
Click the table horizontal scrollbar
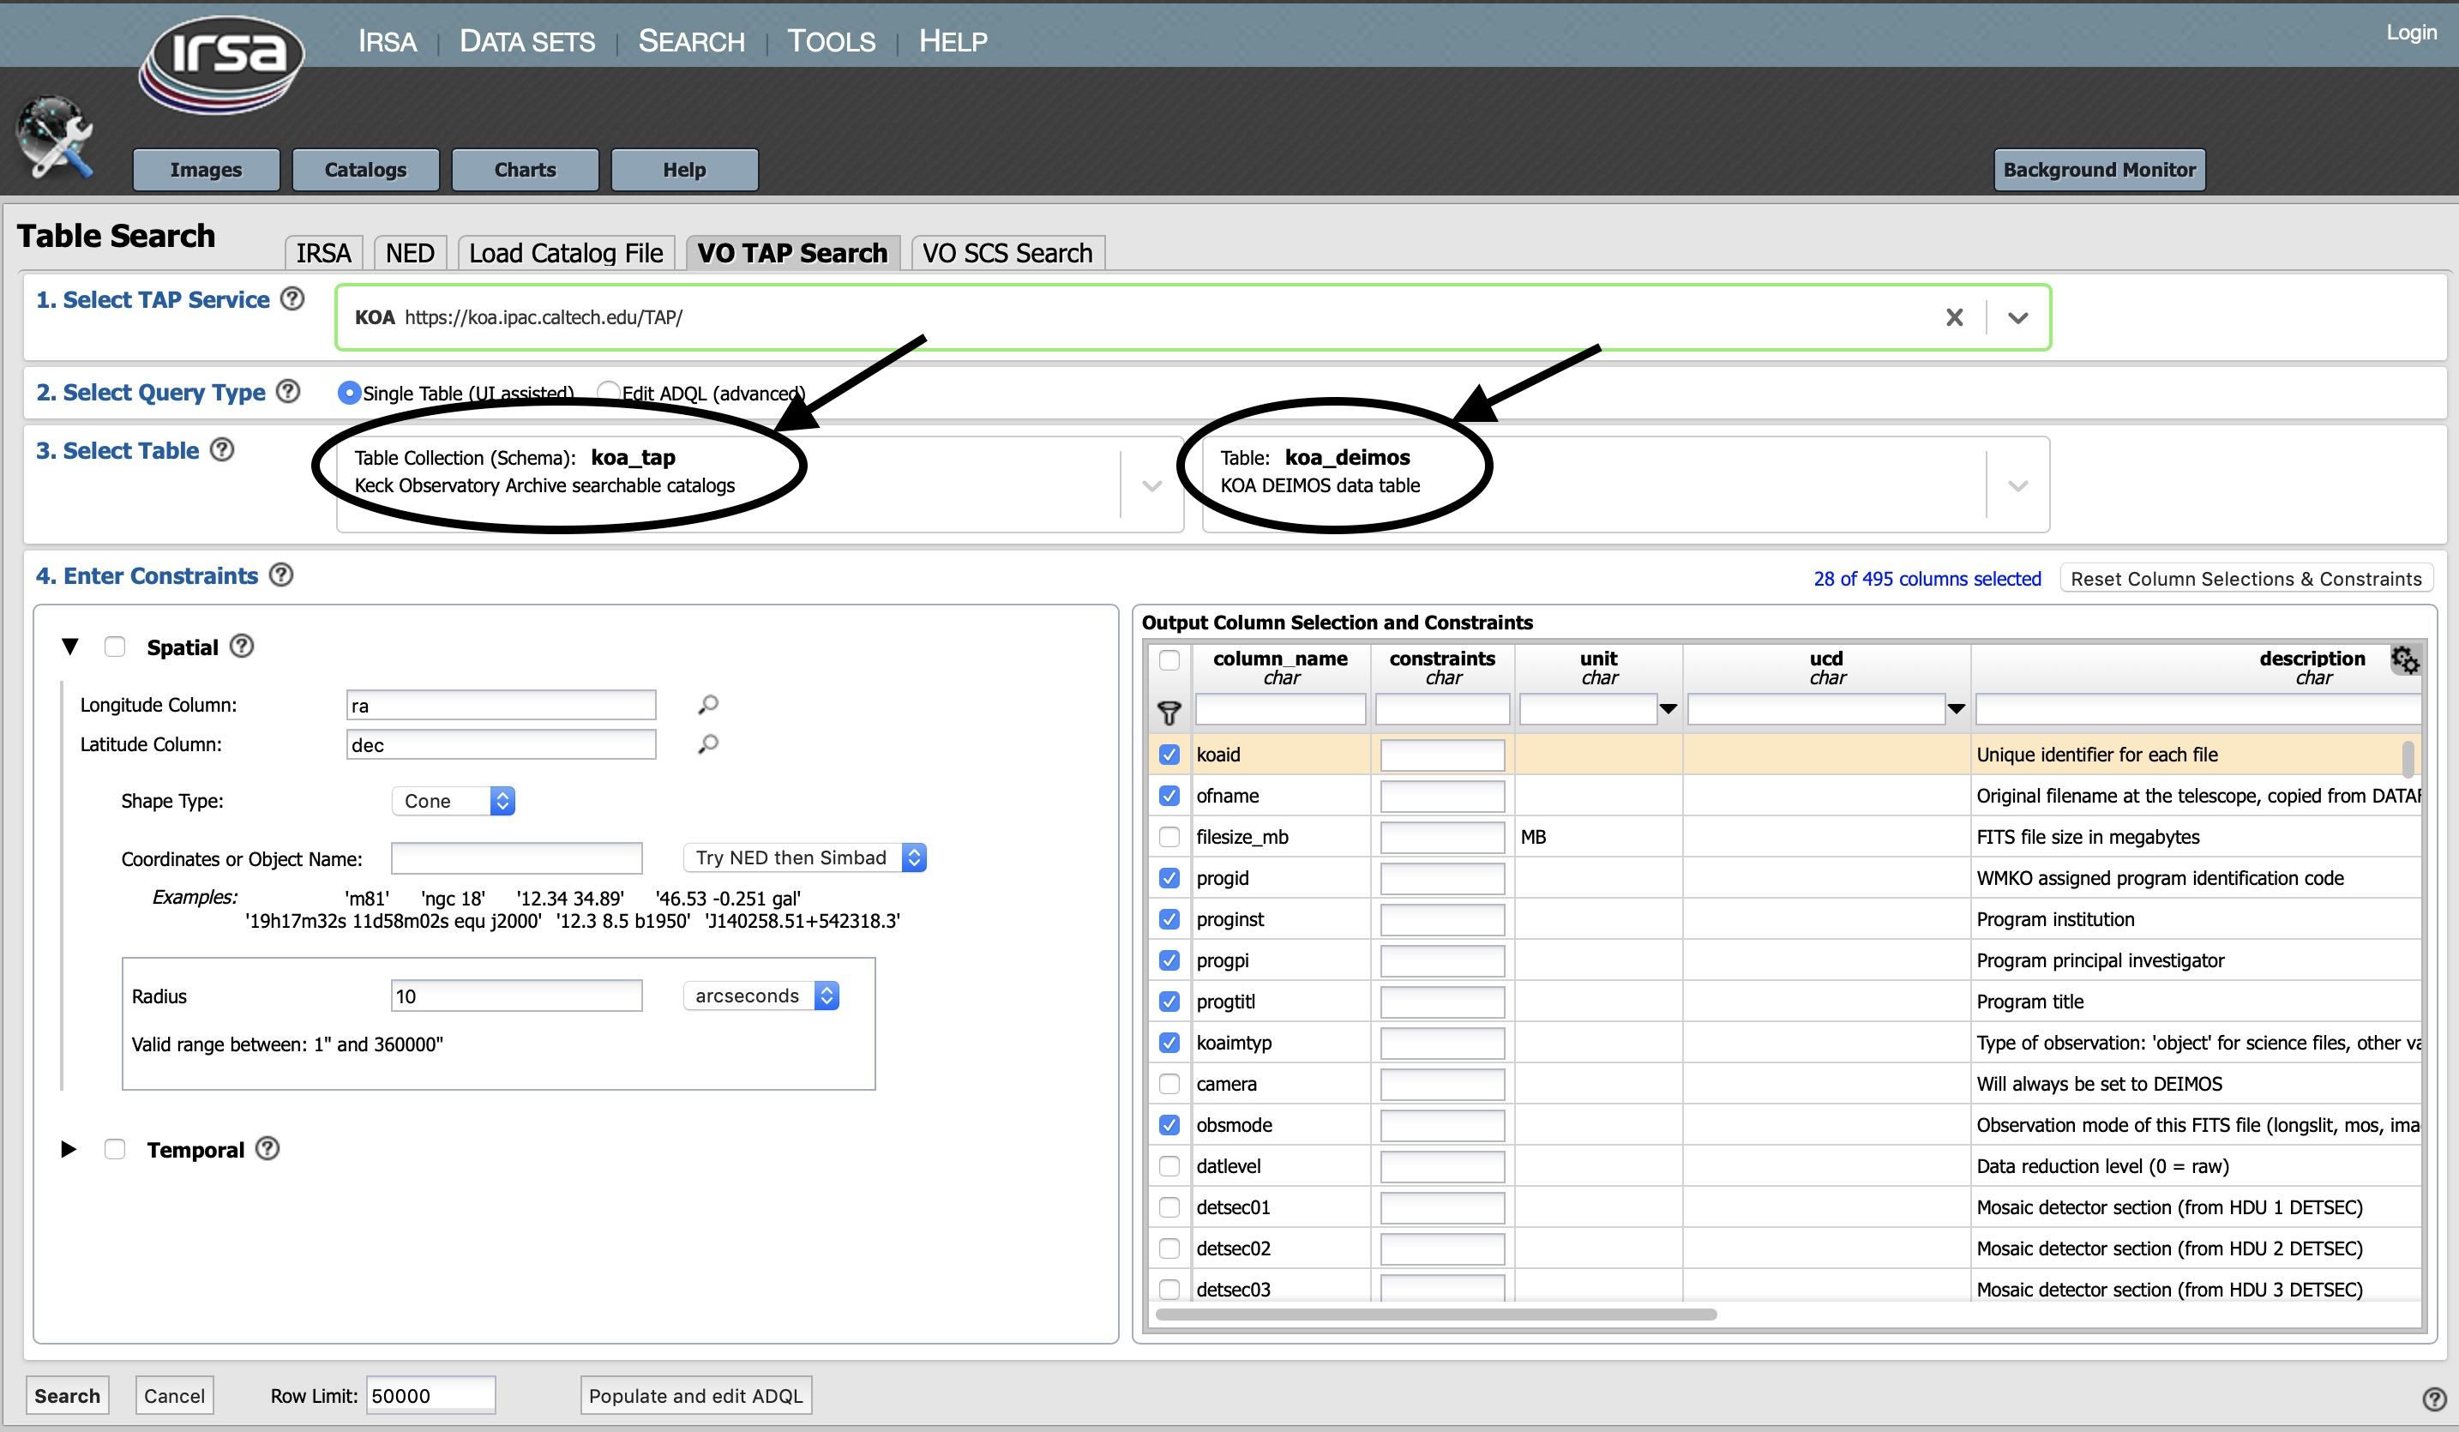(x=1434, y=1314)
